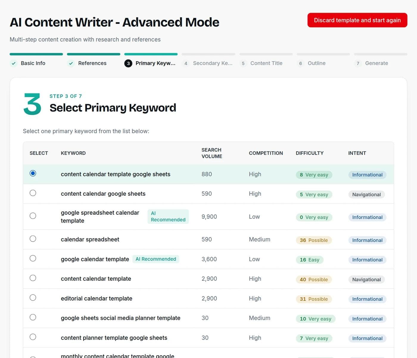Click Navigational tag for content calendar template

click(366, 280)
